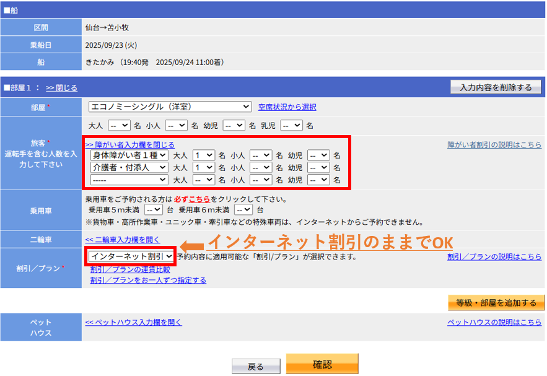
Task: Select count in 乗用車６m未満 dropdown
Action: click(243, 210)
